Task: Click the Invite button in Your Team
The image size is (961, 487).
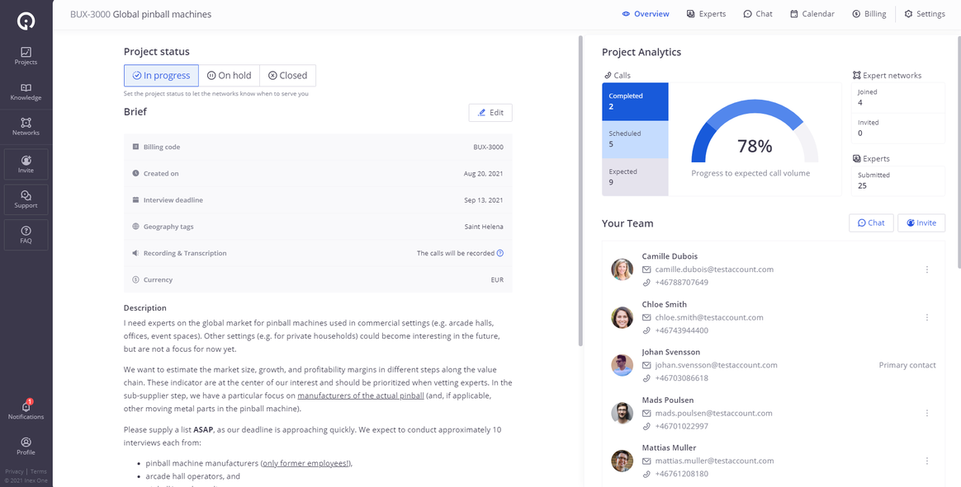Action: click(921, 222)
